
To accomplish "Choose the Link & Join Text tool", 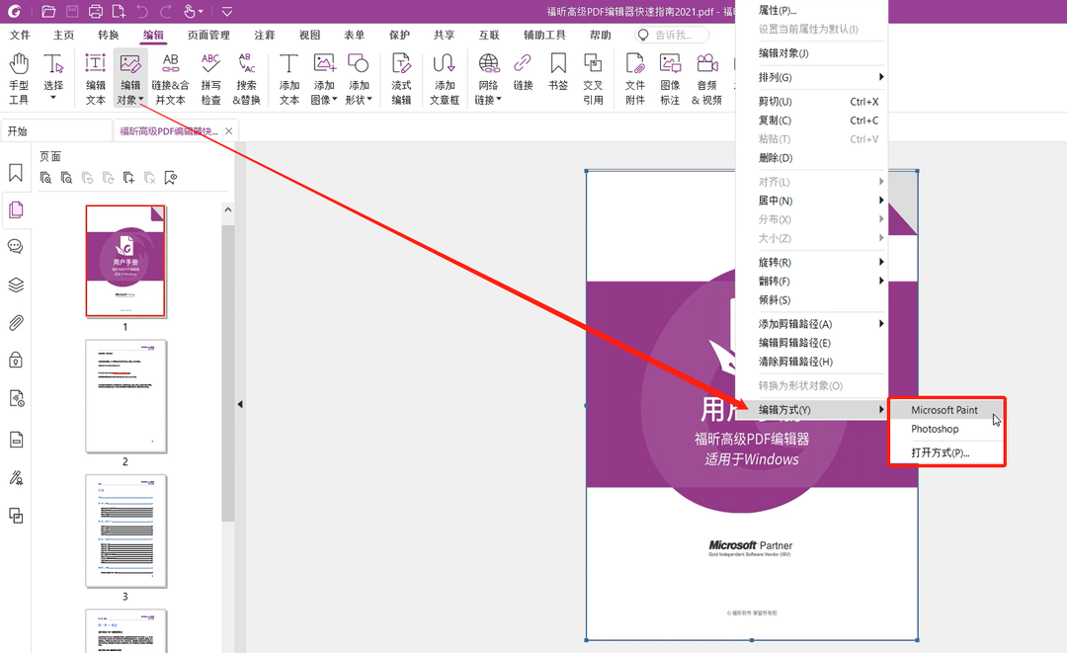I will [x=170, y=79].
